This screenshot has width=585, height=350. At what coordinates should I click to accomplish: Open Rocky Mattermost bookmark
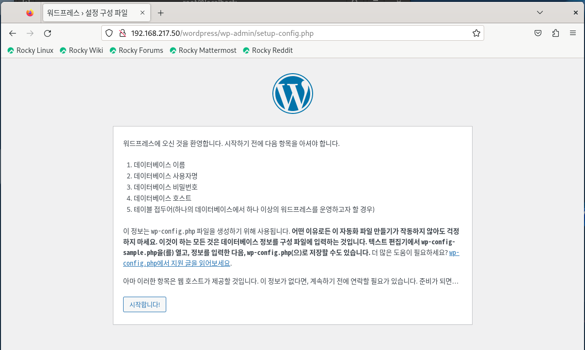pyautogui.click(x=203, y=50)
